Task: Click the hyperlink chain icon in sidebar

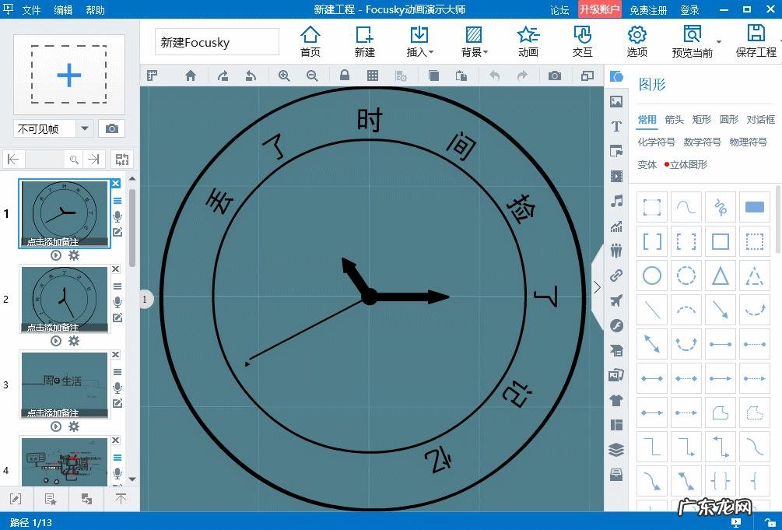Action: 616,276
